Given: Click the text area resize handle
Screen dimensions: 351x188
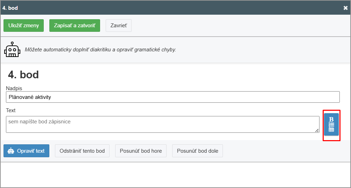Looking at the screenshot, I should pyautogui.click(x=317, y=130).
